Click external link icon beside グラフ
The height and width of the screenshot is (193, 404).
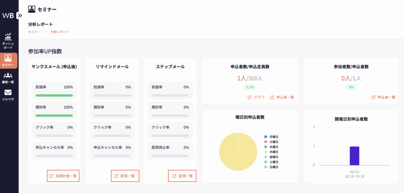coord(249,97)
